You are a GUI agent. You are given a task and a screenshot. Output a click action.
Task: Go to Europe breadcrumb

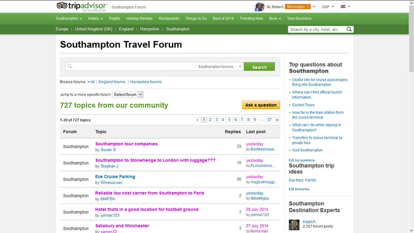point(62,29)
